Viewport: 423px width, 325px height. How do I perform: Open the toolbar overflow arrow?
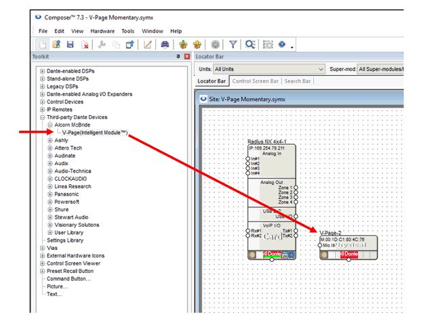(292, 47)
